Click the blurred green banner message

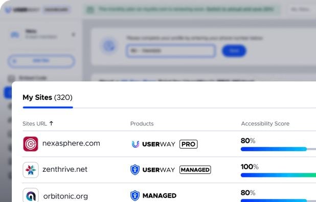tap(183, 10)
